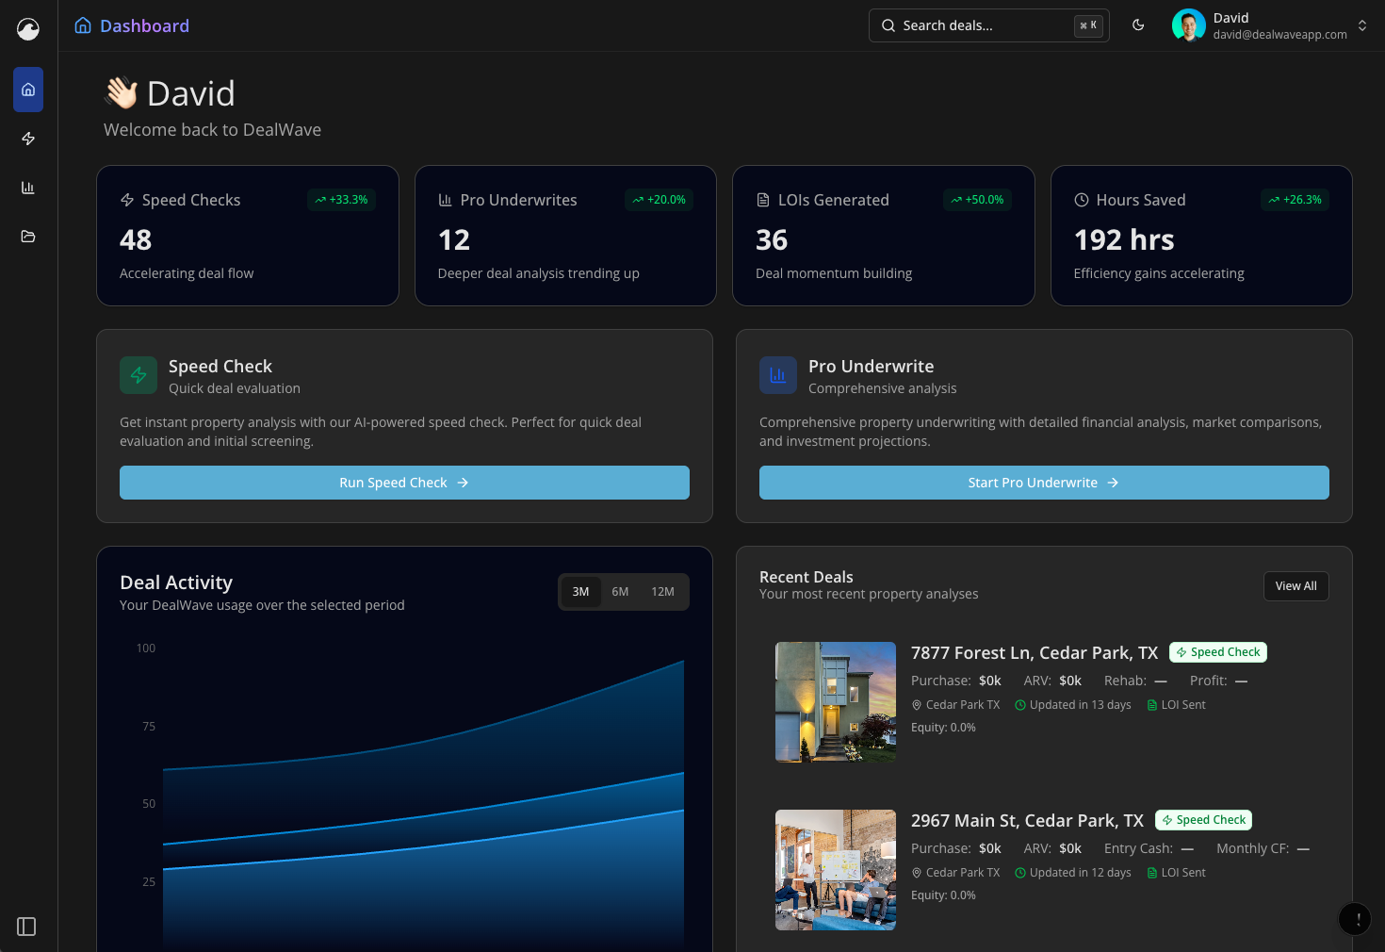
Task: Open the folder deals sidebar icon
Action: (28, 237)
